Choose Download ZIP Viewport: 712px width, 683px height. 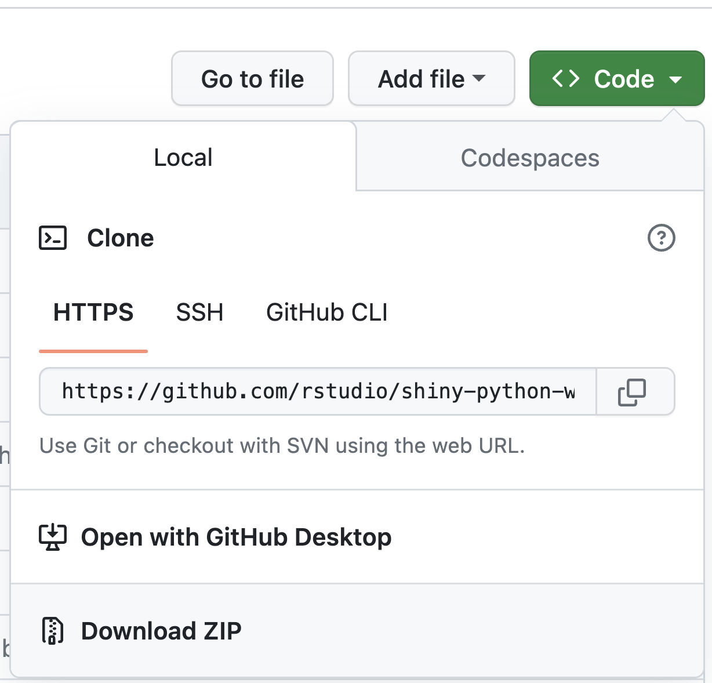[357, 630]
